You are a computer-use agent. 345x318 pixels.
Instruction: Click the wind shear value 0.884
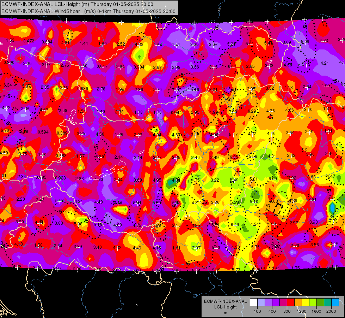(x=47, y=42)
